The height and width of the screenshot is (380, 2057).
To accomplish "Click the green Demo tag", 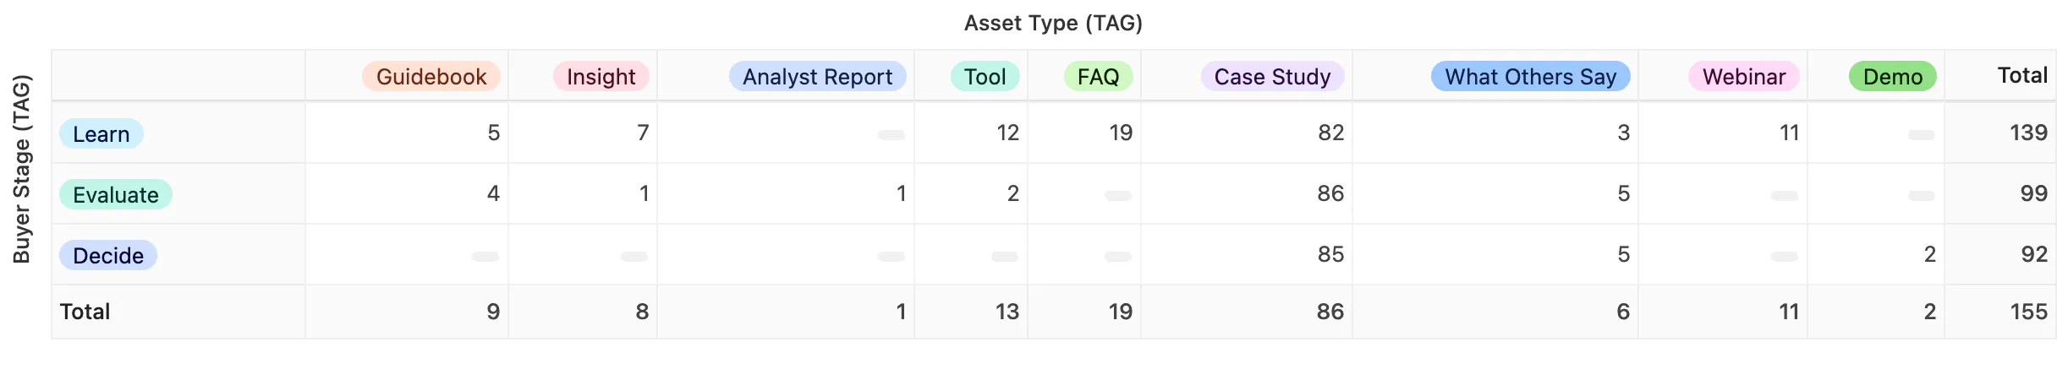I will [1892, 77].
